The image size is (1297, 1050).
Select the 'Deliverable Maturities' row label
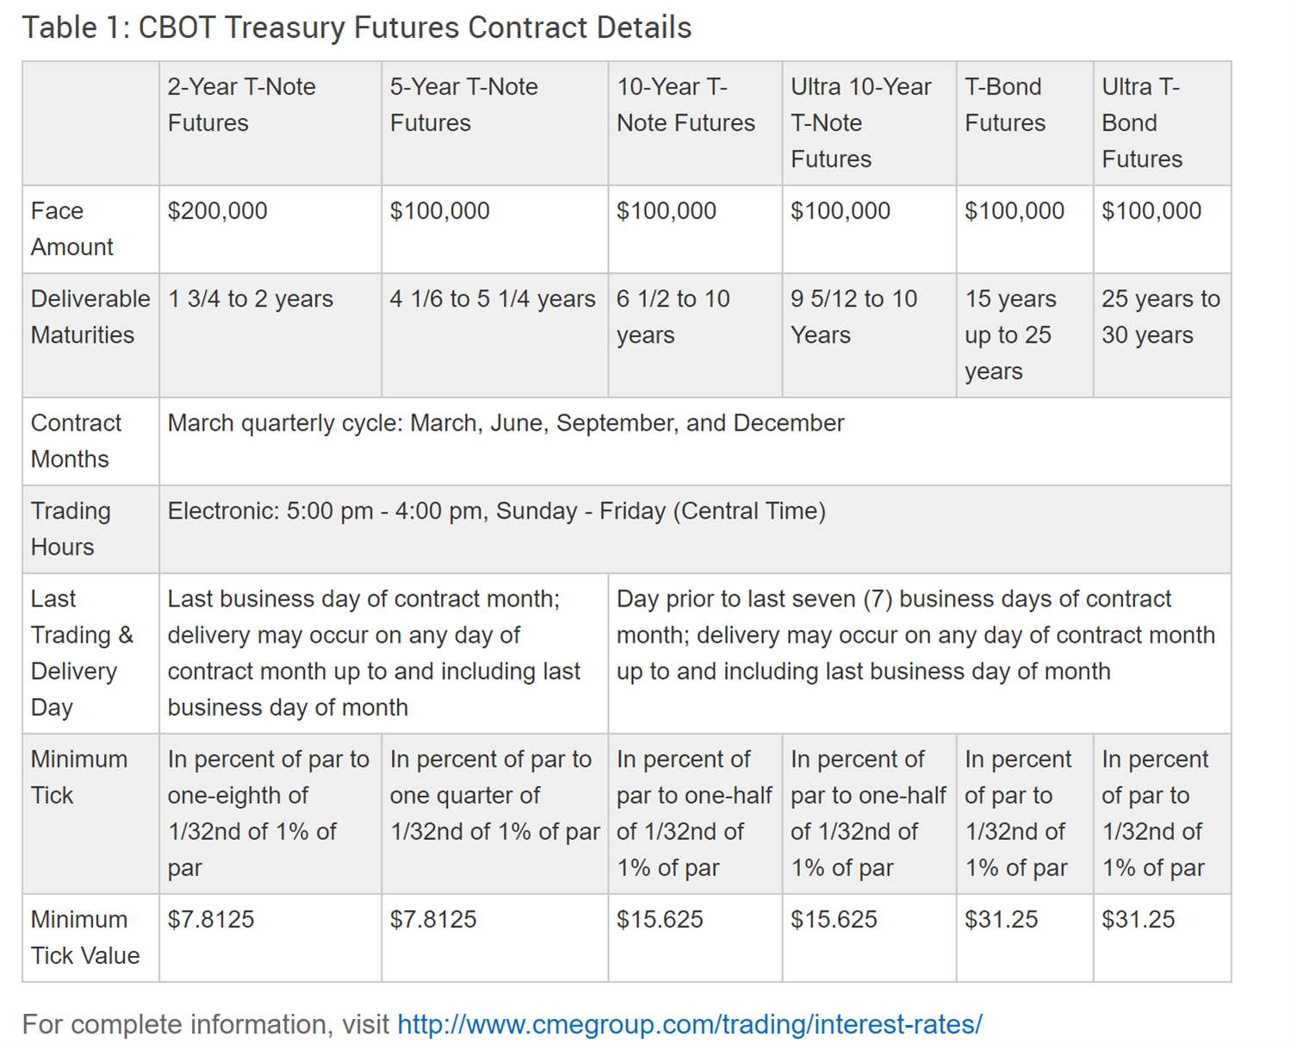point(90,335)
